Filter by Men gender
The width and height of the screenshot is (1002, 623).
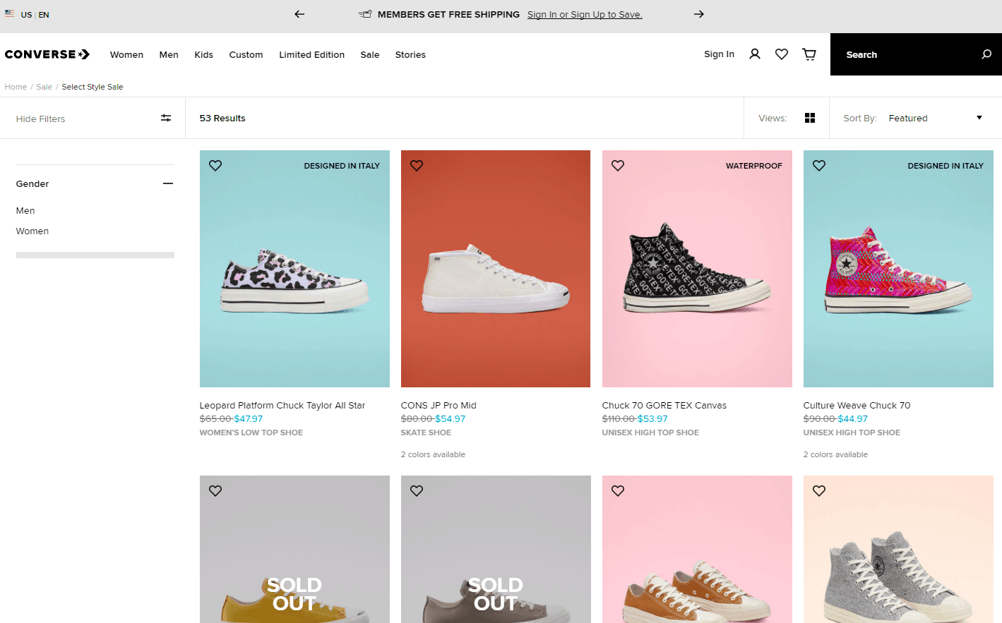25,210
